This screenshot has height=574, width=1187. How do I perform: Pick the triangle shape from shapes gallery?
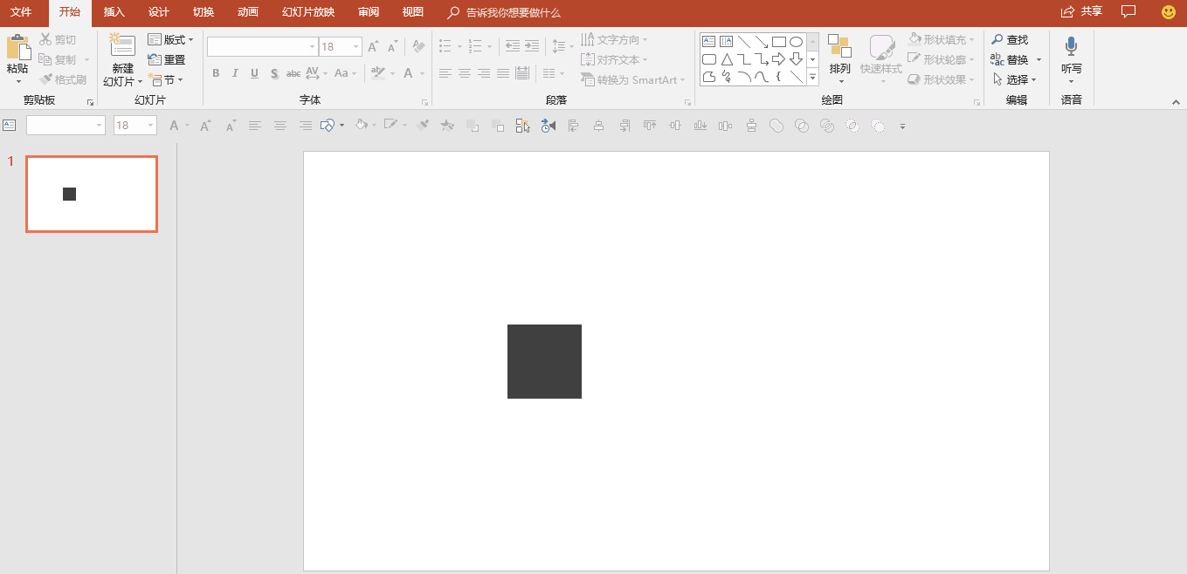pos(727,59)
